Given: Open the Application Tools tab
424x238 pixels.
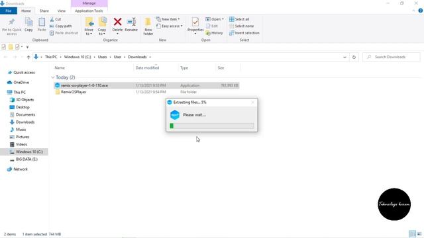Looking at the screenshot, I should (x=89, y=11).
